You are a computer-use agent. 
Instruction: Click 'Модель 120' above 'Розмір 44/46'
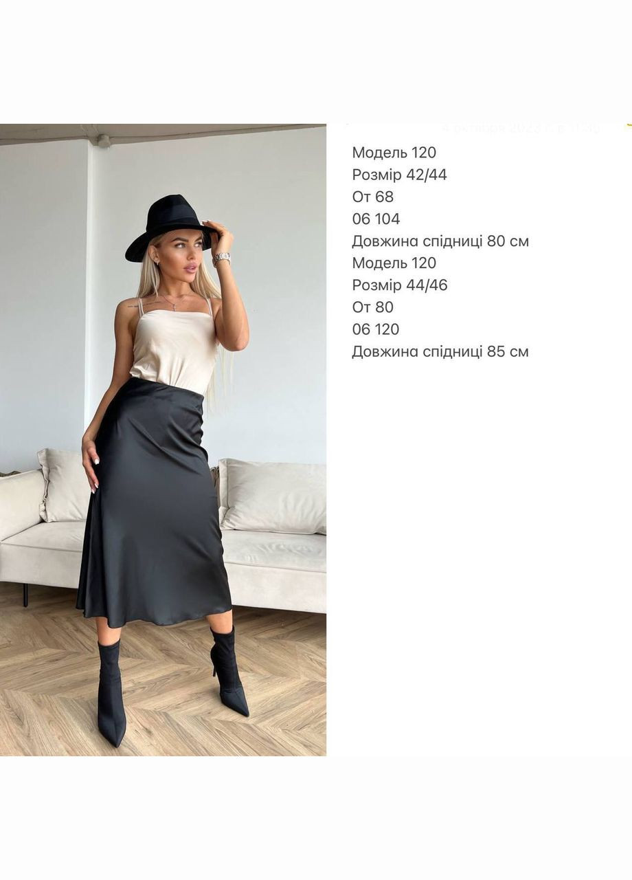pos(394,263)
